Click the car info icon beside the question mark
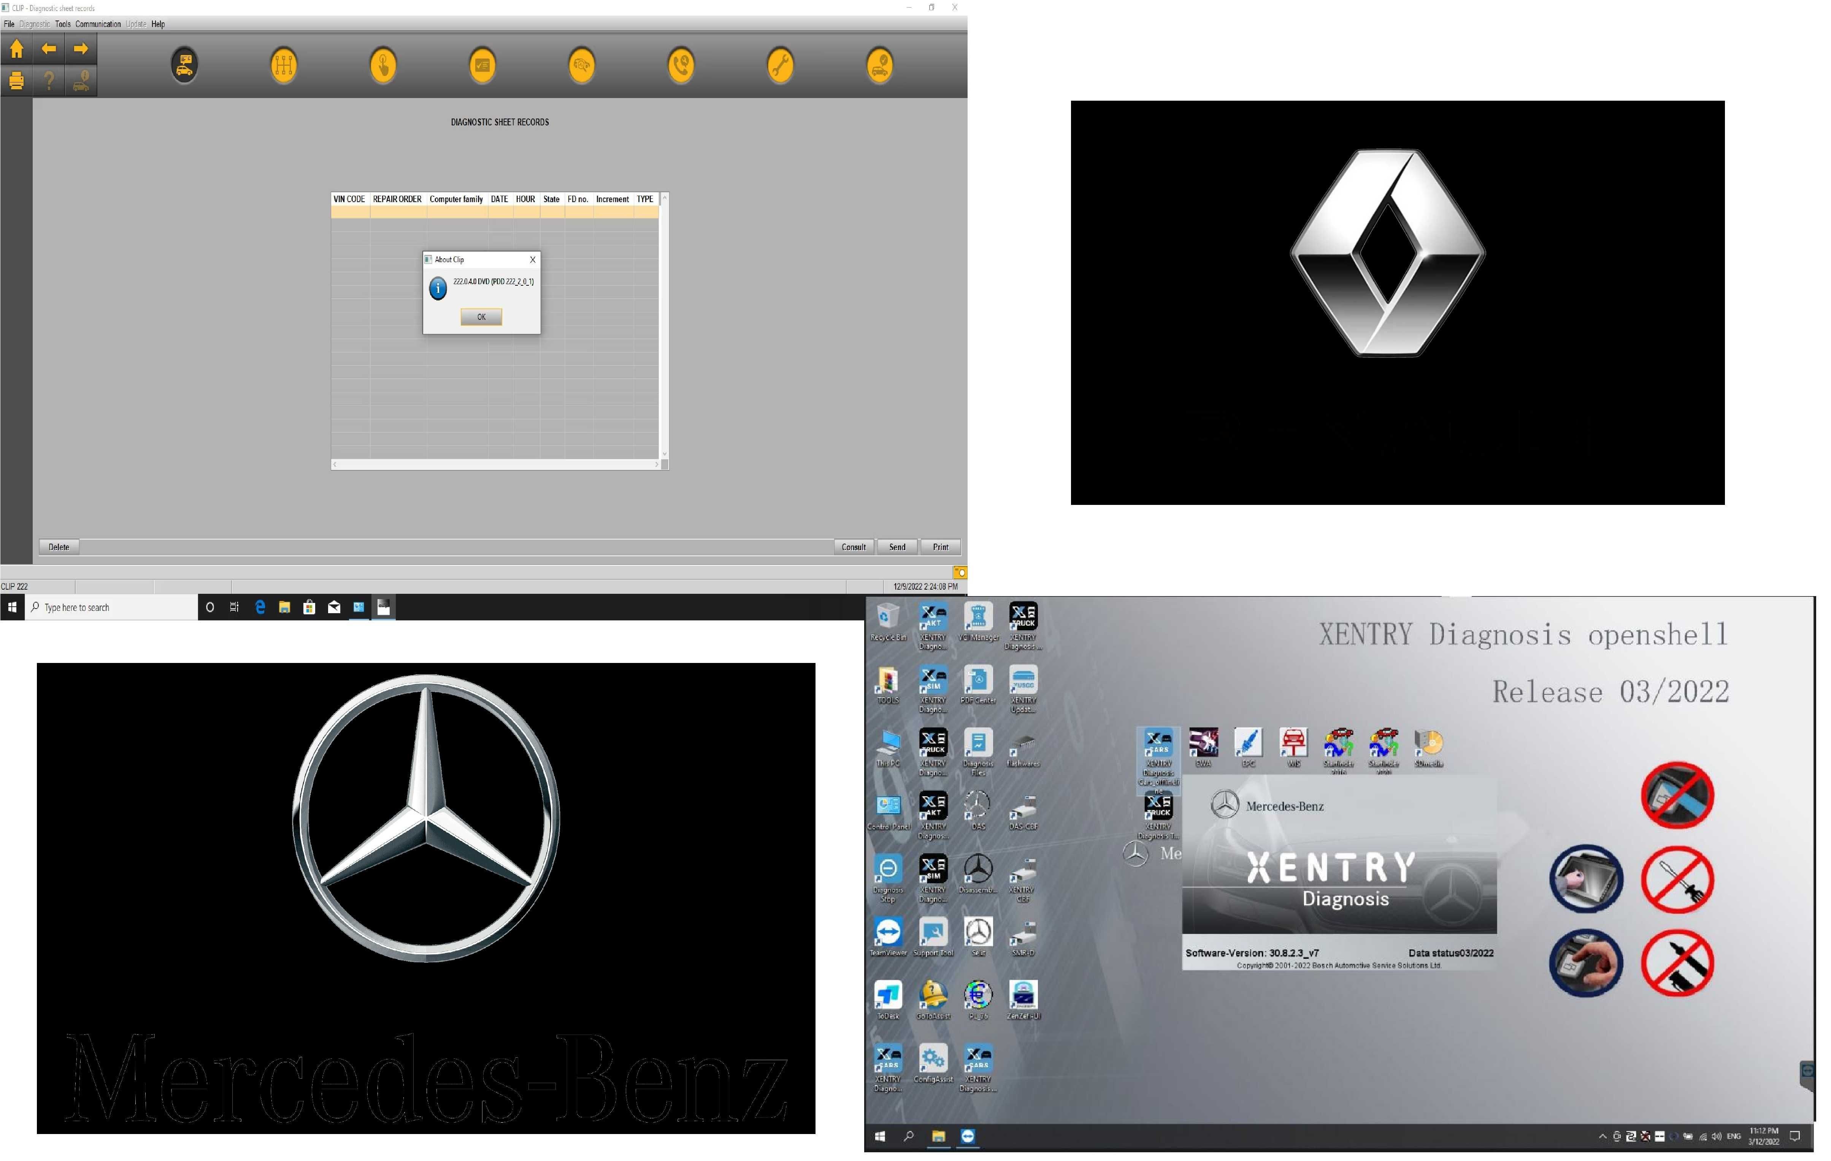The width and height of the screenshot is (1831, 1161). coord(81,81)
